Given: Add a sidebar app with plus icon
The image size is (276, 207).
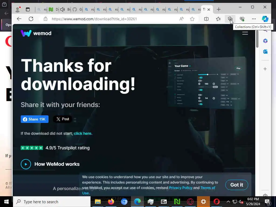Looking at the screenshot, I should pos(265,69).
